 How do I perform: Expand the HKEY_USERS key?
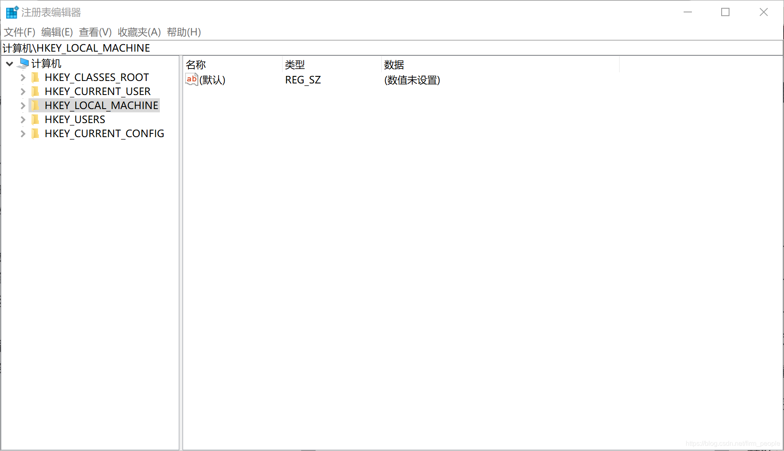click(23, 119)
